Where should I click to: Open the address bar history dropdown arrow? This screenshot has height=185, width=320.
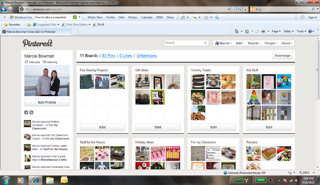(x=228, y=9)
